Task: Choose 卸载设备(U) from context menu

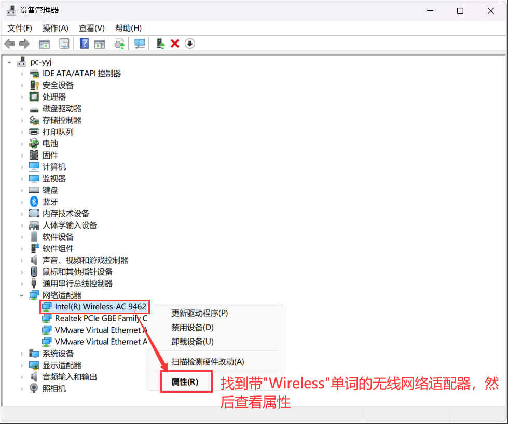Action: point(193,342)
